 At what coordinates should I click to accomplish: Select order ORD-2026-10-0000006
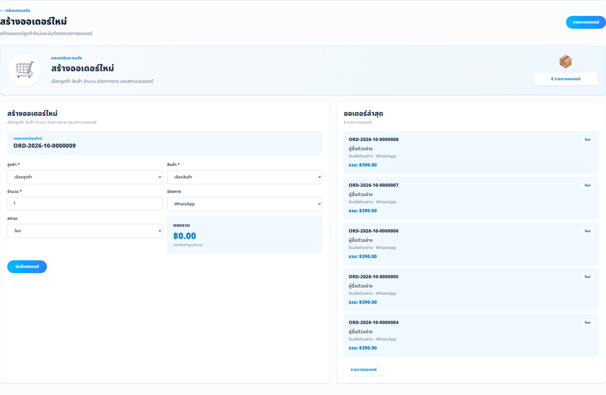click(x=471, y=244)
